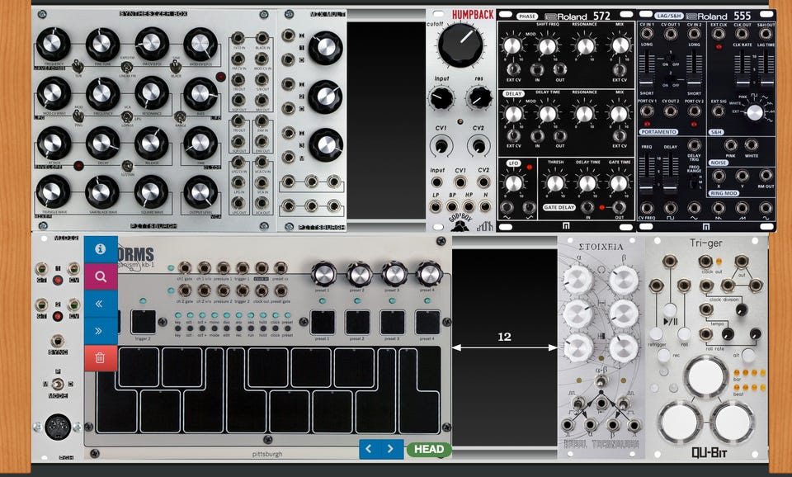Flip the MIDI2 MODE switch
Image resolution: width=792 pixels, height=477 pixels.
pyautogui.click(x=58, y=385)
